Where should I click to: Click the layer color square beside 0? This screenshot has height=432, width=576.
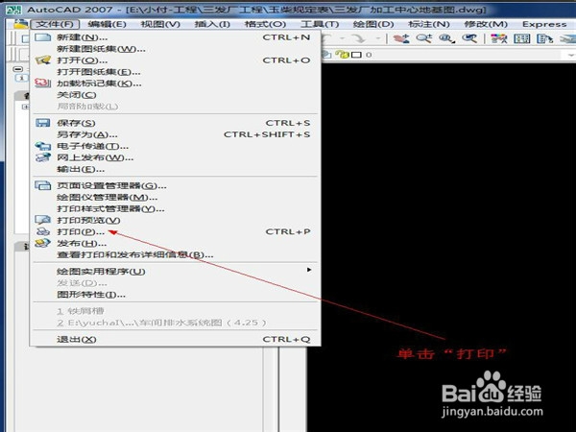coord(356,55)
